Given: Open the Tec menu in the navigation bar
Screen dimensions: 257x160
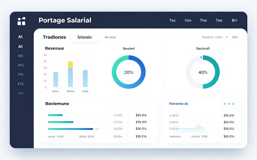Looking at the screenshot, I should [172, 20].
